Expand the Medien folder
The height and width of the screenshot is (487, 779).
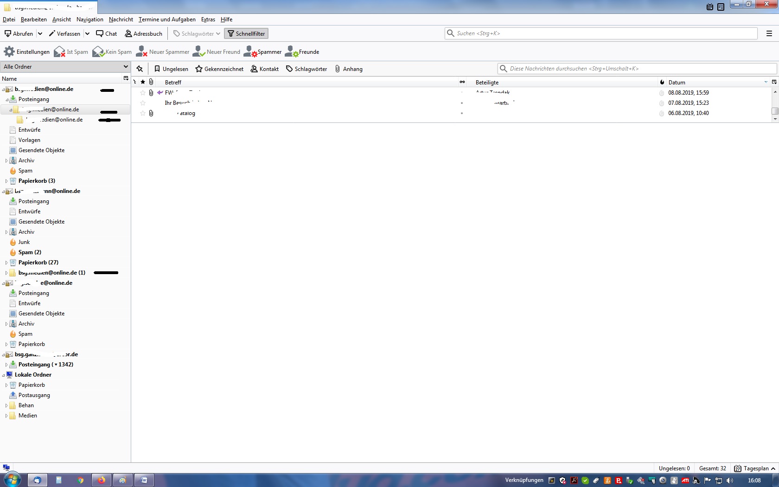coord(6,416)
